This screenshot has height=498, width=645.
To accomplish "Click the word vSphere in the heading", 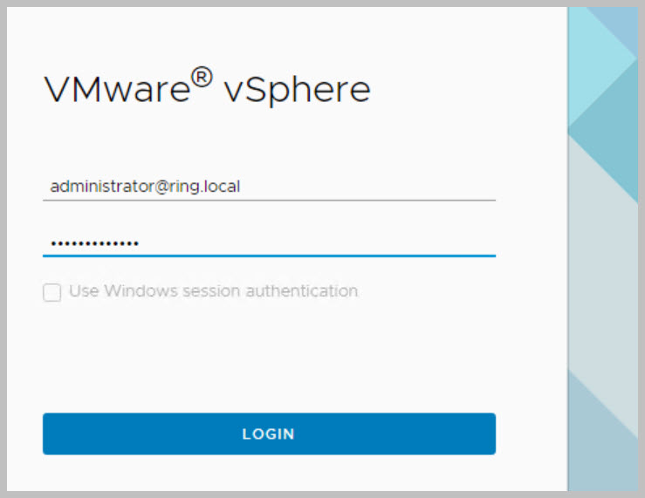I will point(297,91).
